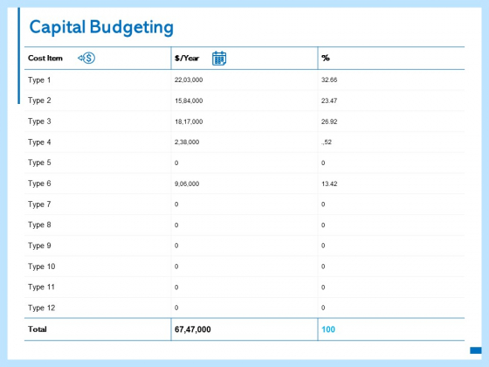Click the Type 7 row label
The height and width of the screenshot is (367, 489).
pos(39,204)
